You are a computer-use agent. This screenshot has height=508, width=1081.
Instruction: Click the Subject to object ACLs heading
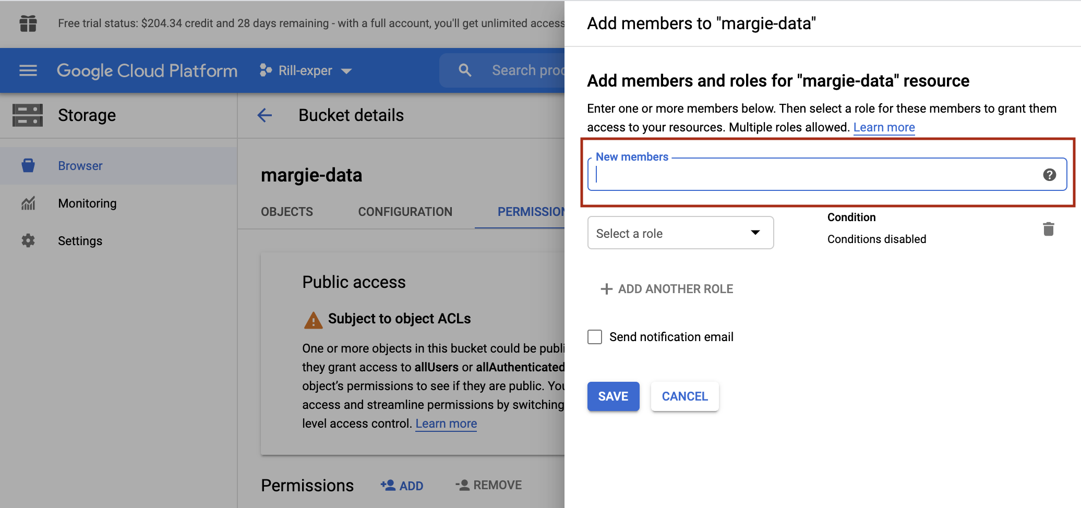[400, 319]
